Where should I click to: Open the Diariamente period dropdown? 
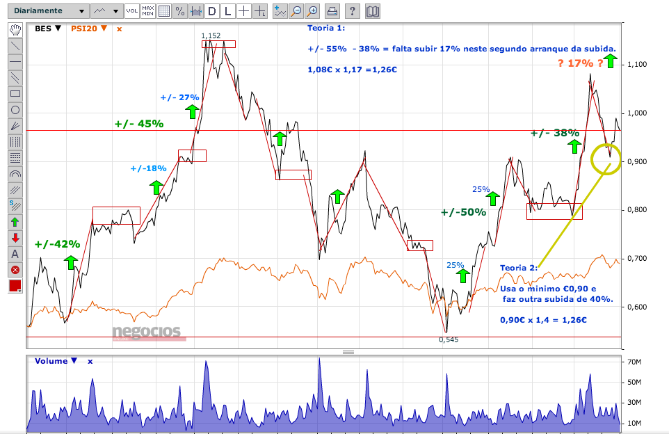click(x=49, y=11)
